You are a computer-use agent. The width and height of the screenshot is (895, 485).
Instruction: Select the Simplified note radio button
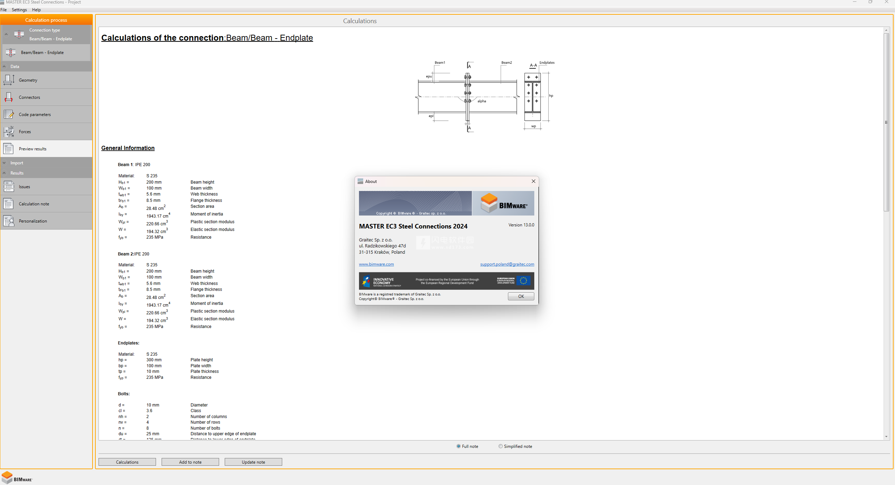point(501,446)
